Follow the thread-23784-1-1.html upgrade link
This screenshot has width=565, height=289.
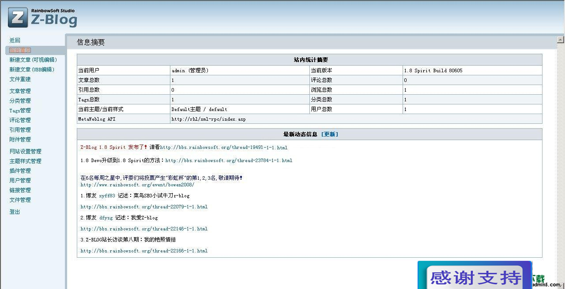pyautogui.click(x=229, y=160)
